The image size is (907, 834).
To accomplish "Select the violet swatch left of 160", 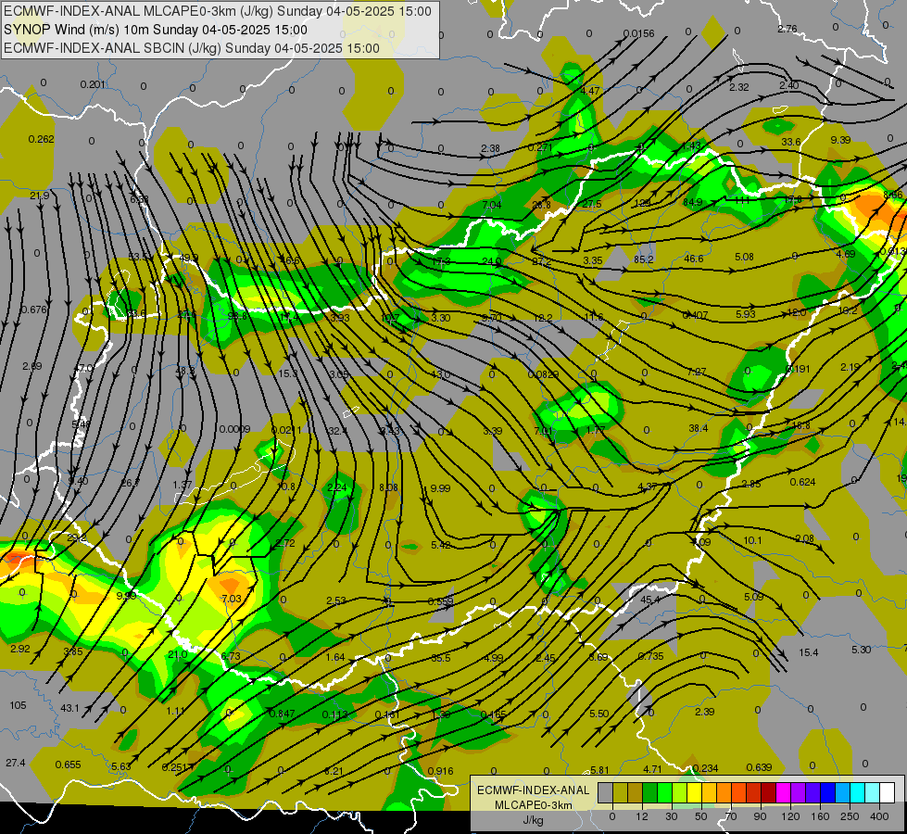I will pyautogui.click(x=813, y=792).
